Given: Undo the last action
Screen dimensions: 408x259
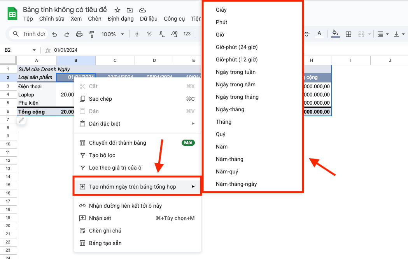Looking at the screenshot, I should 54,34.
